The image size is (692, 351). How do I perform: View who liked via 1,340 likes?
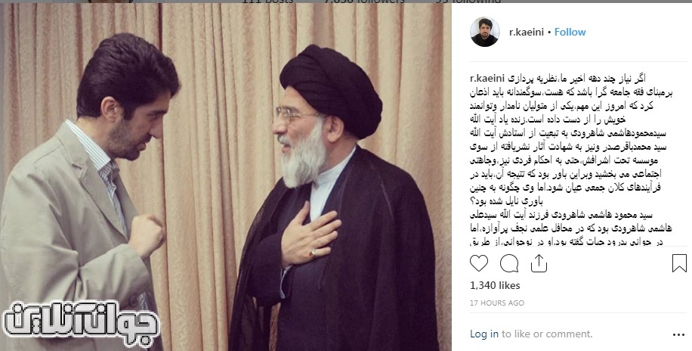(495, 286)
